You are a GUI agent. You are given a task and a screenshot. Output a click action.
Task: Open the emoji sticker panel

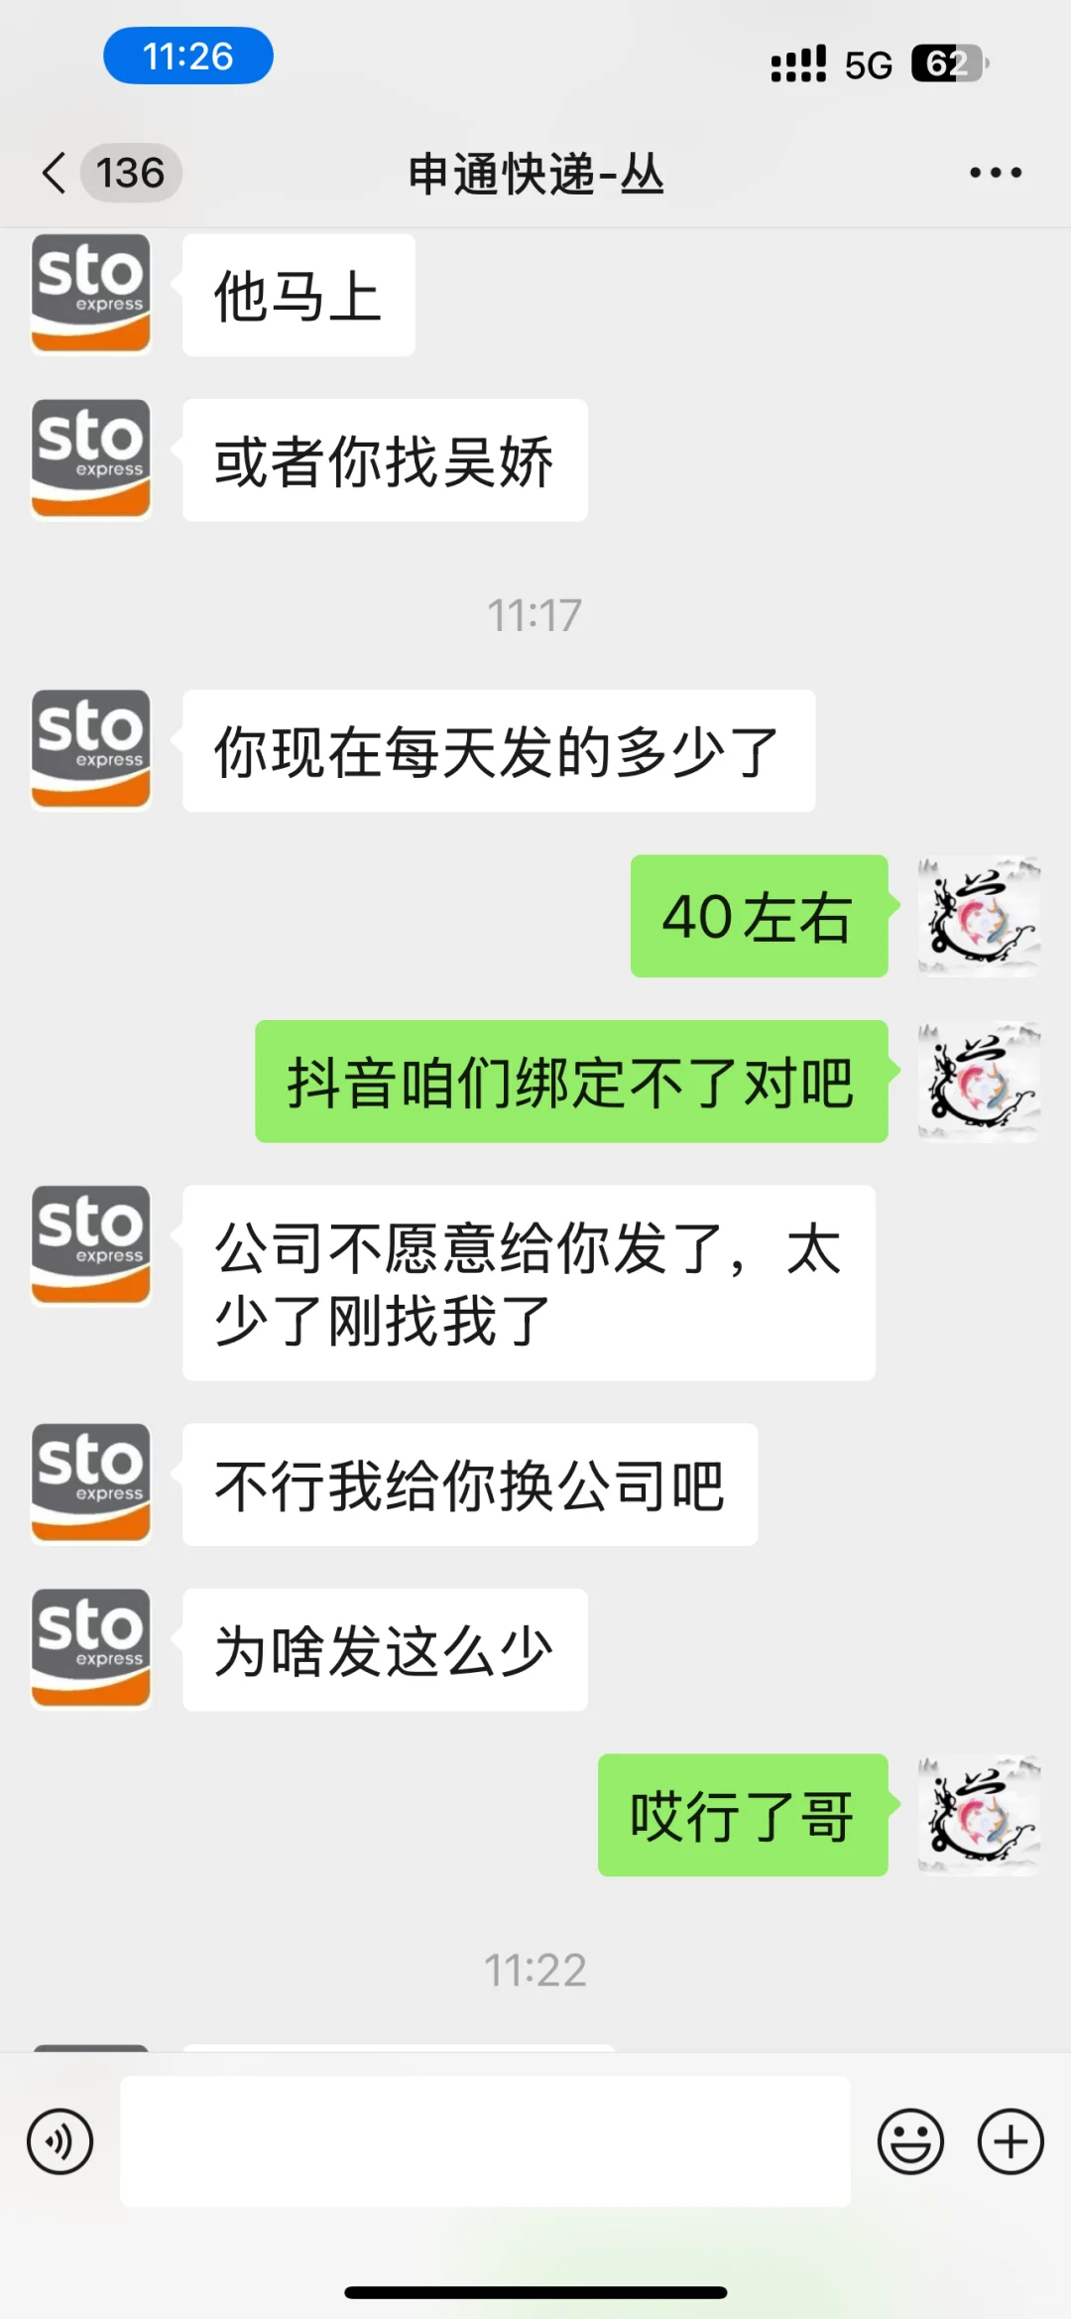[x=910, y=2141]
